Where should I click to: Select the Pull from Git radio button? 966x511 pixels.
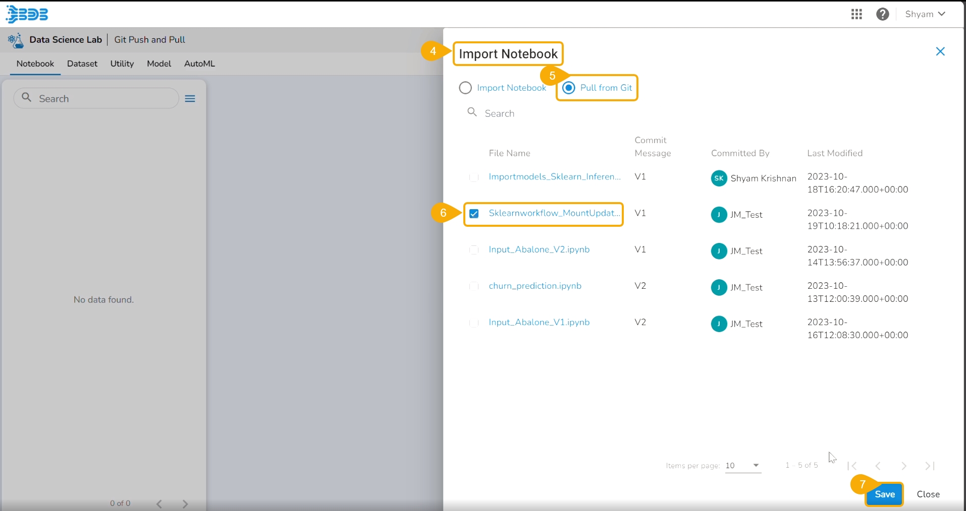pos(569,88)
